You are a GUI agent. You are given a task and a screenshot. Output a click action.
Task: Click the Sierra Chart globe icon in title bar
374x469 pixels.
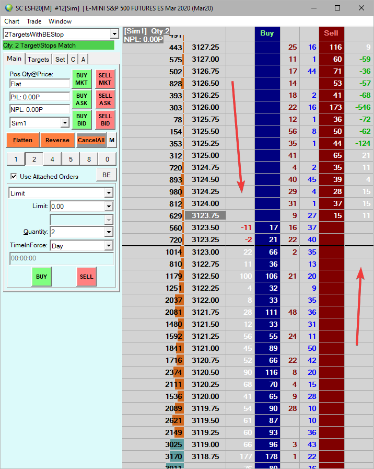click(x=9, y=8)
